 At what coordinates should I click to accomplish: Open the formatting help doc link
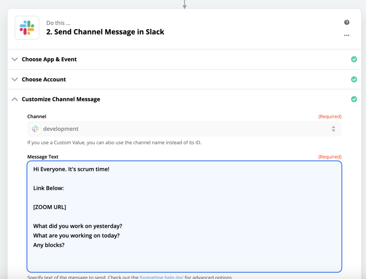162,277
